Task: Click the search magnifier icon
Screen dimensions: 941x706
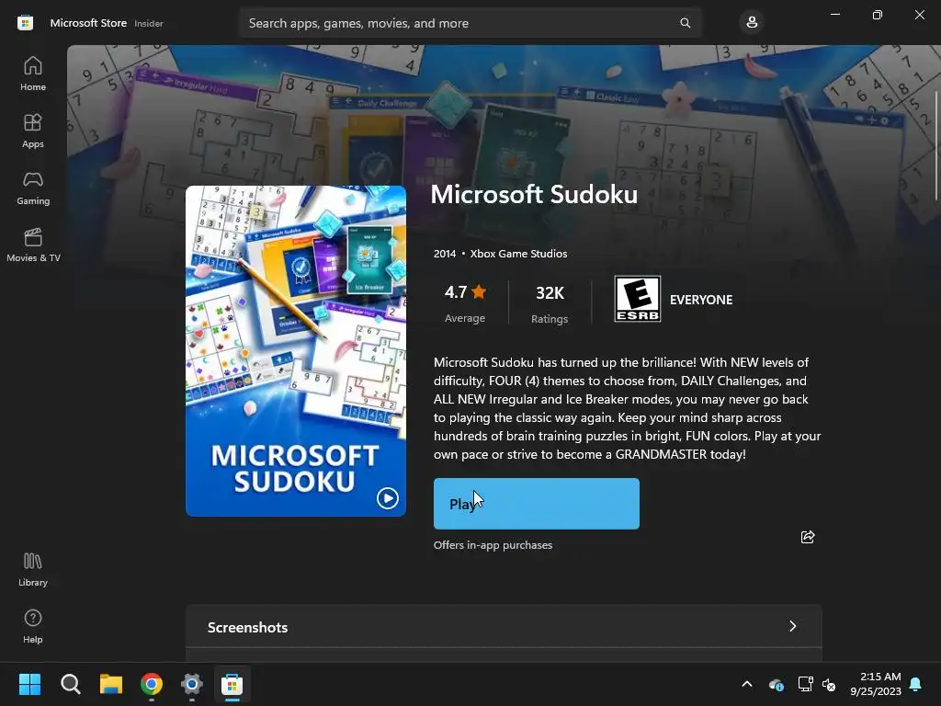Action: (x=685, y=23)
